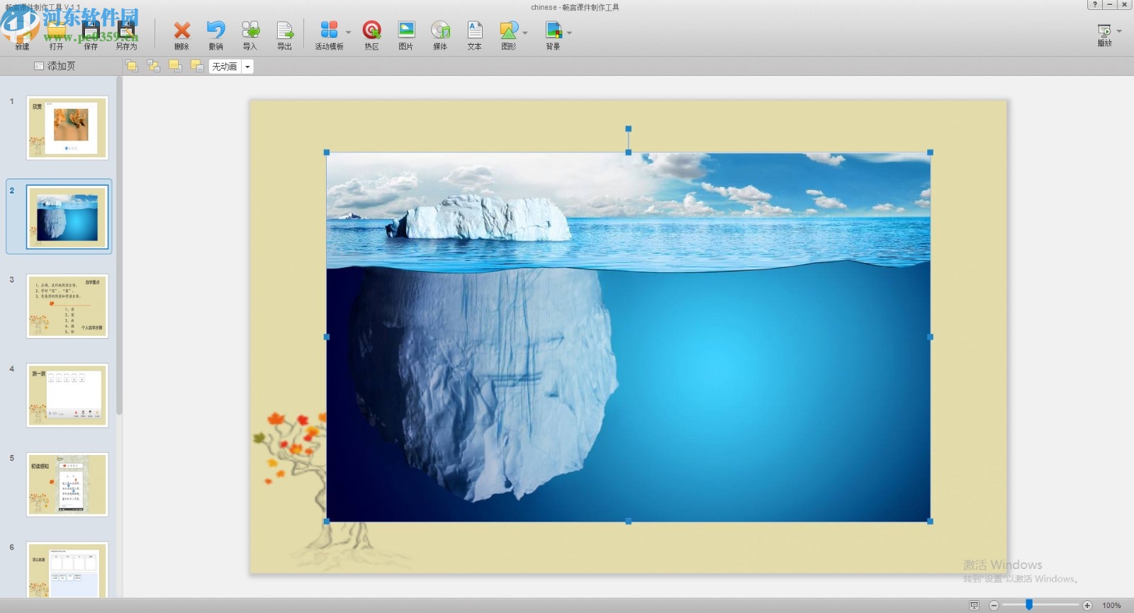The height and width of the screenshot is (613, 1134).
Task: Expand the 活动模板 dropdown arrow
Action: point(348,33)
